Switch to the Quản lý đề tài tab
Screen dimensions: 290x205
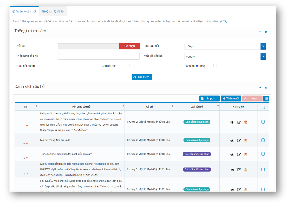[53, 12]
